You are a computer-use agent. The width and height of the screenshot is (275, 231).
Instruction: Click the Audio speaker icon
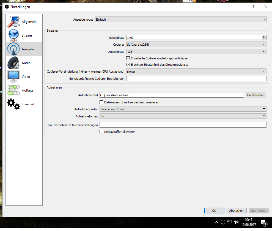point(14,63)
